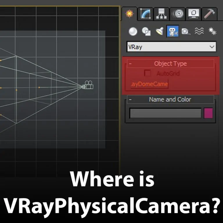The height and width of the screenshot is (223, 223).
Task: Open the Utilities hammer panel
Action: (209, 14)
